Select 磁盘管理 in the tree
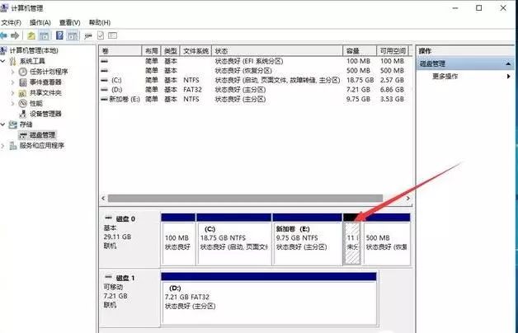The width and height of the screenshot is (518, 333). coord(42,135)
